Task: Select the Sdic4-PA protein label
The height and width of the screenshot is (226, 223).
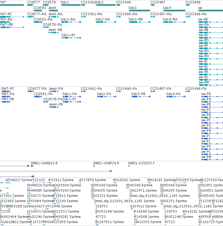Action: [173, 94]
